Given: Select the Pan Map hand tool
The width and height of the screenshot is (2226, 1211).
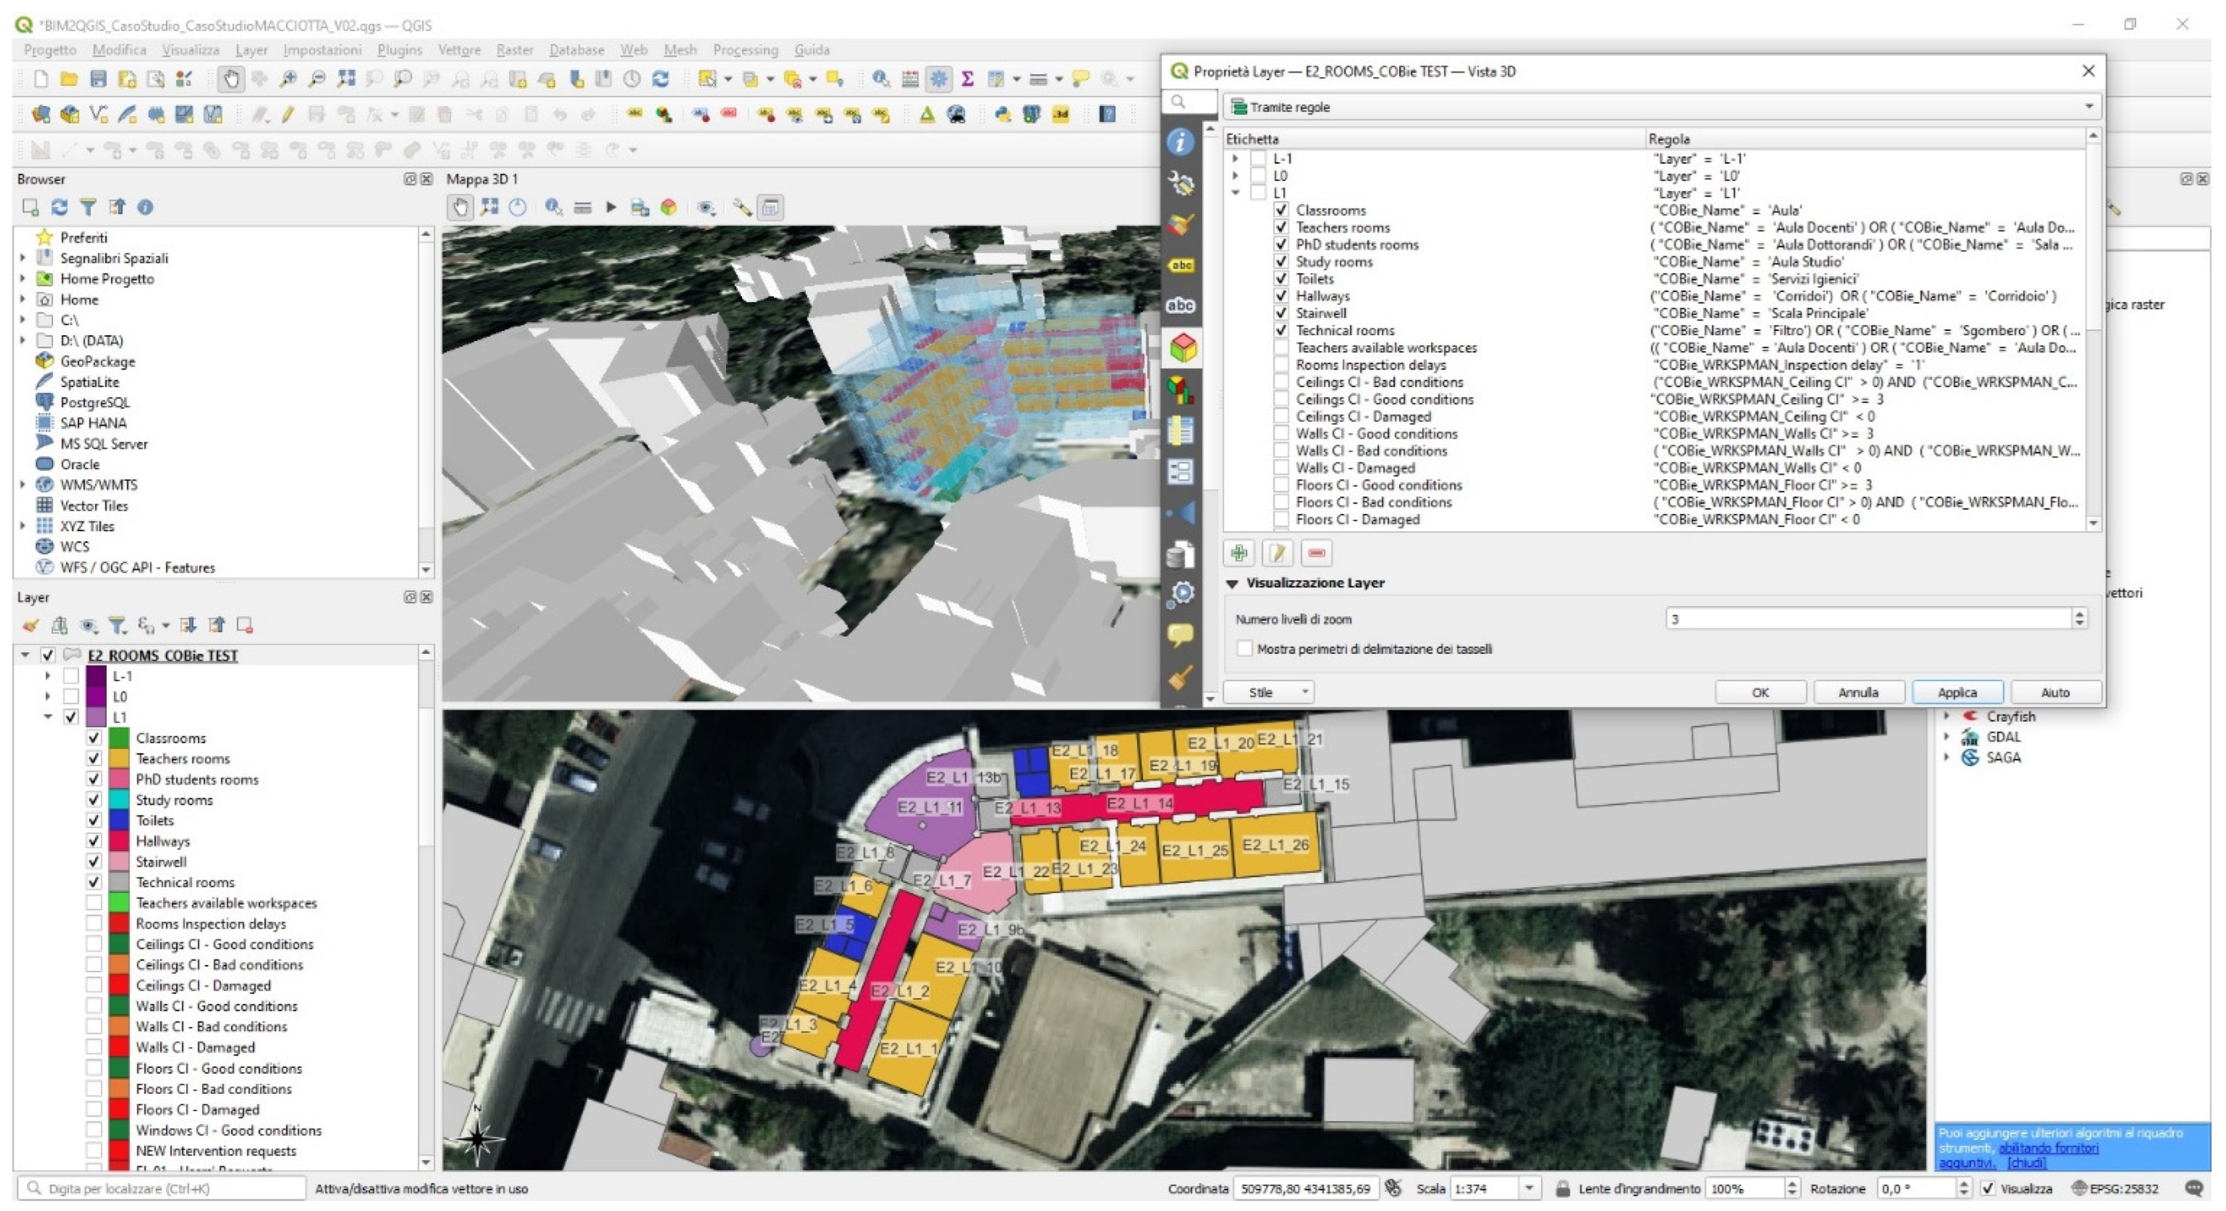Looking at the screenshot, I should (230, 80).
